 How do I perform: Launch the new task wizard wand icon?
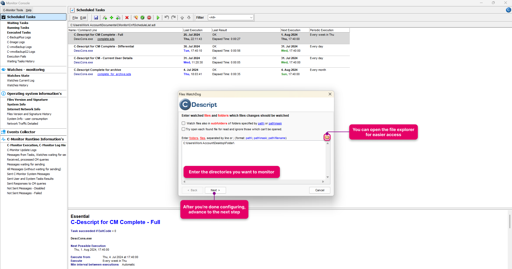(x=105, y=18)
